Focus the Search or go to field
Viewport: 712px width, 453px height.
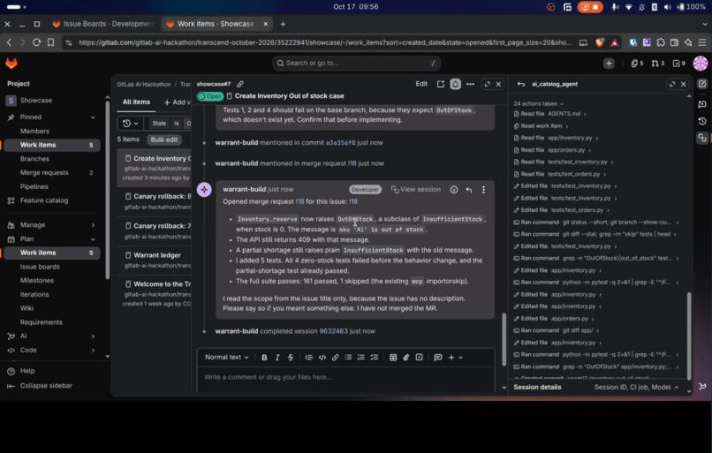(357, 64)
